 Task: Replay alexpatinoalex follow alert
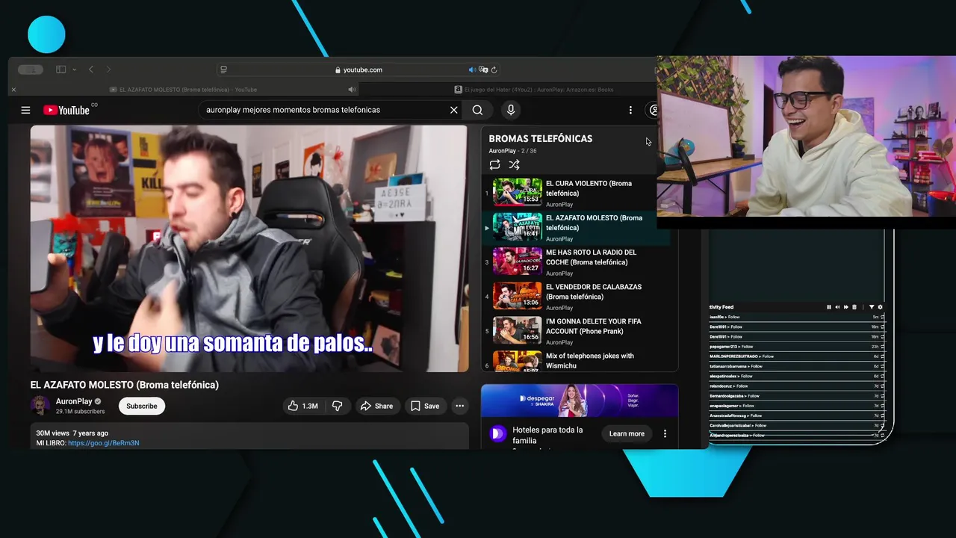pyautogui.click(x=882, y=376)
